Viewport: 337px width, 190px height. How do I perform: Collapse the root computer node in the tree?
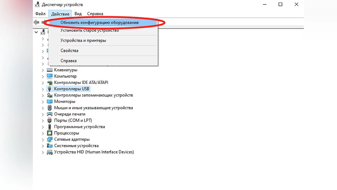(x=36, y=32)
